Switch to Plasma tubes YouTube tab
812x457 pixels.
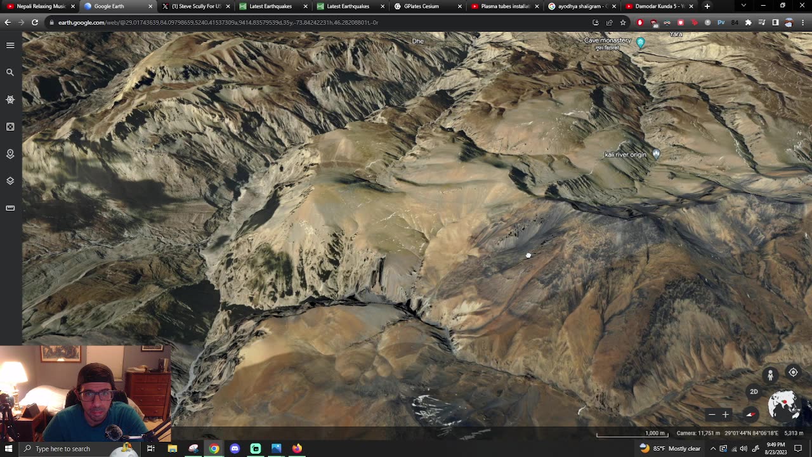[504, 6]
